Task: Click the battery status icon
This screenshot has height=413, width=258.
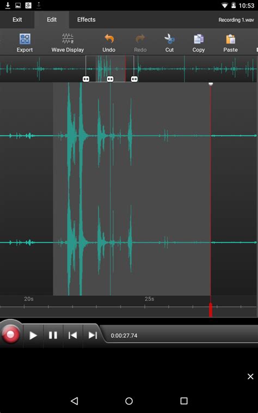Action: (234, 5)
